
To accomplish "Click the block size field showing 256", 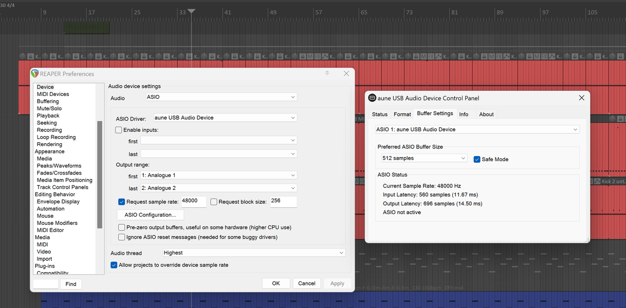I will pyautogui.click(x=284, y=202).
